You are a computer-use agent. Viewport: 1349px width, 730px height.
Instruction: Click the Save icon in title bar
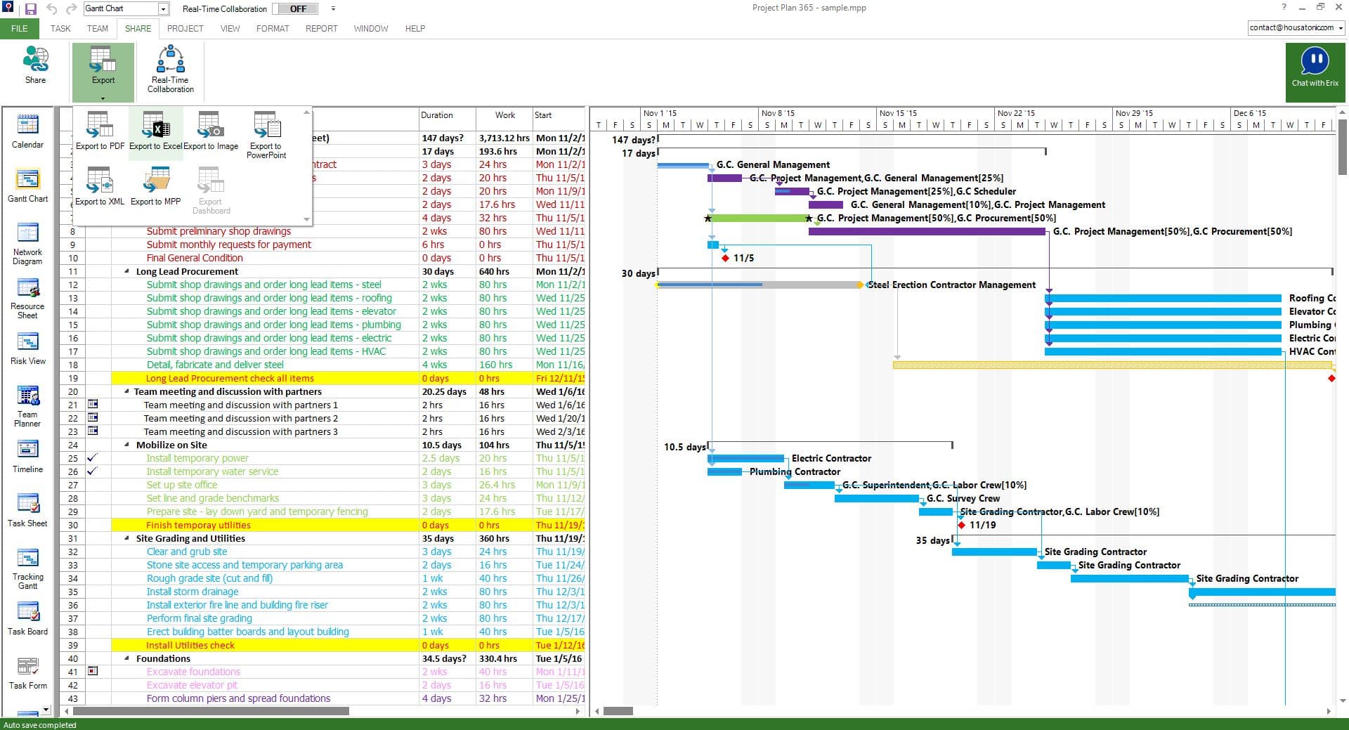30,9
